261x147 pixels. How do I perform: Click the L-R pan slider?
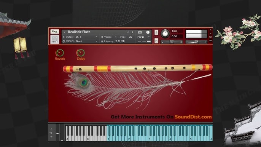point(172,42)
